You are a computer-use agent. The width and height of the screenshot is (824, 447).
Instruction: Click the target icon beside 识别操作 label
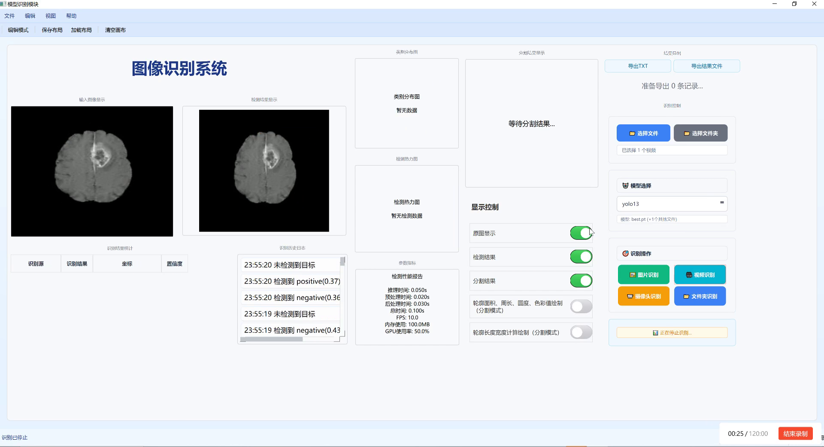pyautogui.click(x=626, y=253)
